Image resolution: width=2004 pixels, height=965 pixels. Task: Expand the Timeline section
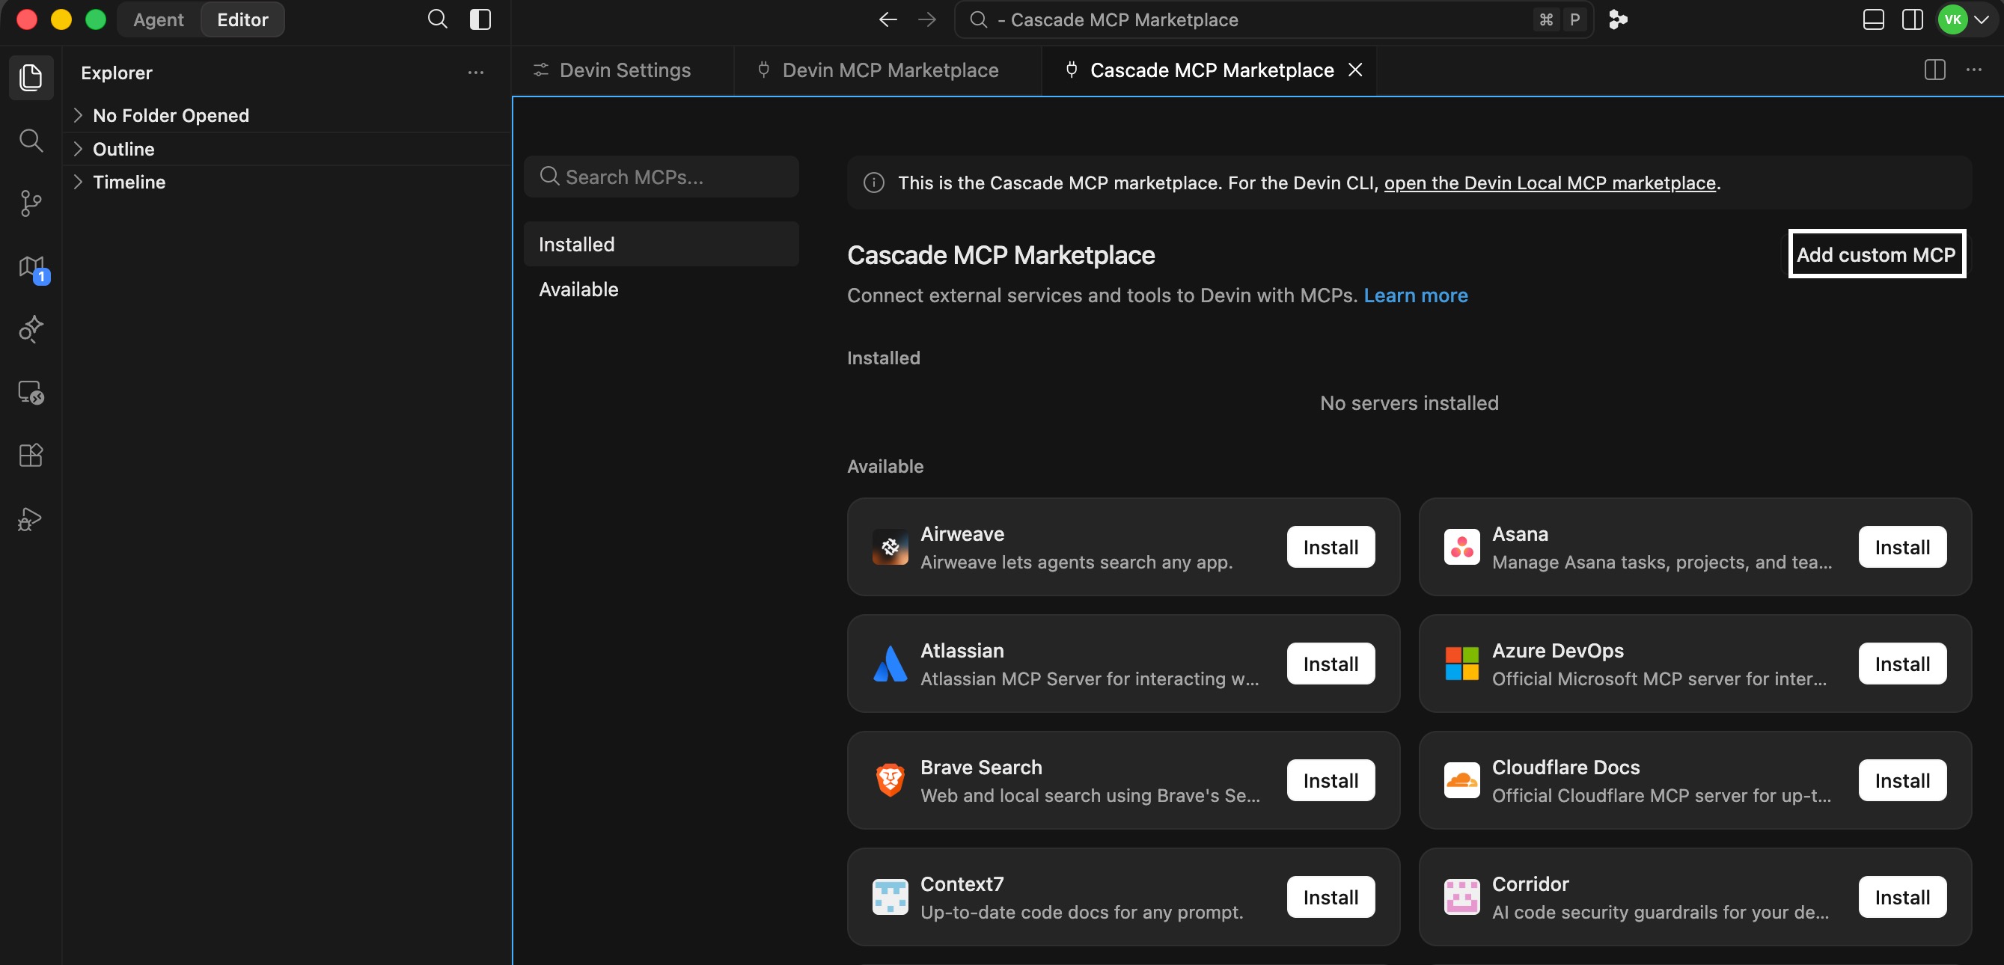tap(287, 182)
